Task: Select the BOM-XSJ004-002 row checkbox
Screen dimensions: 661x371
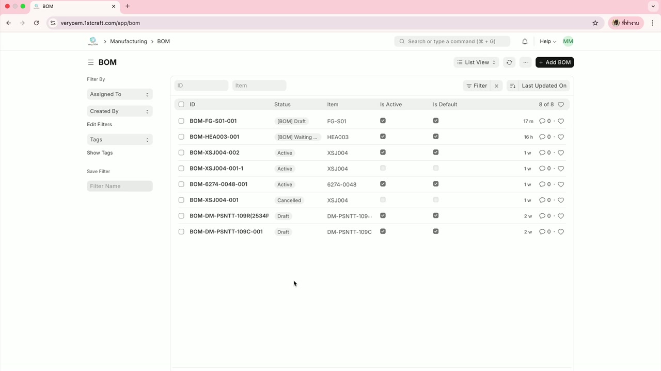Action: [x=181, y=153]
